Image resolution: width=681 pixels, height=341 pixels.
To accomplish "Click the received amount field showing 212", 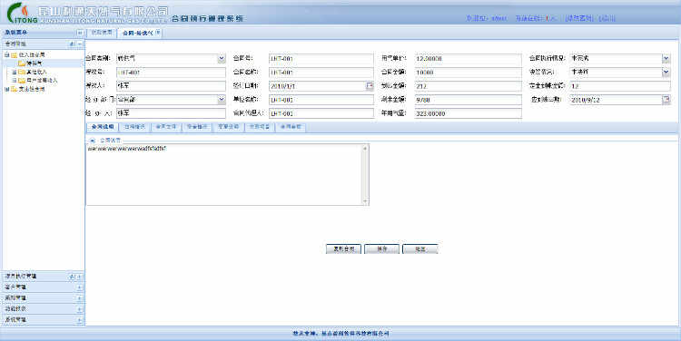I will (468, 86).
